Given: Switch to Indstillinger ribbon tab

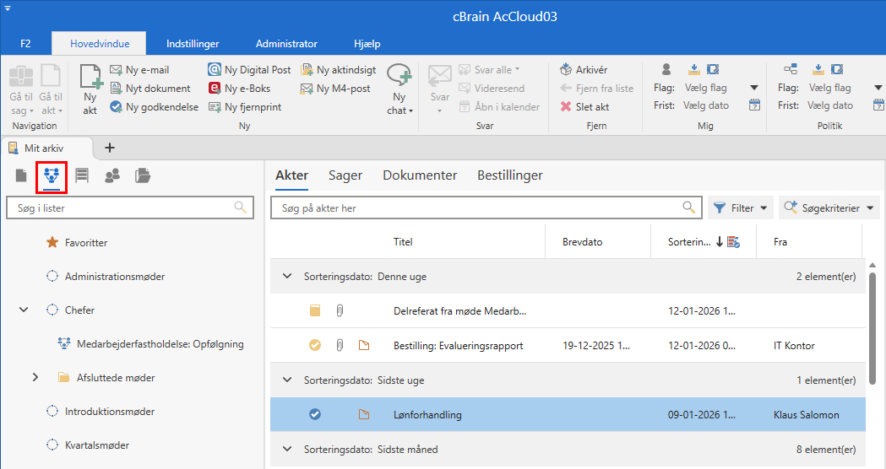Looking at the screenshot, I should click(193, 44).
